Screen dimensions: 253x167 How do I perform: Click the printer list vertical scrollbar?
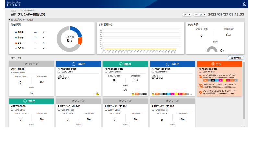pyautogui.click(x=244, y=94)
